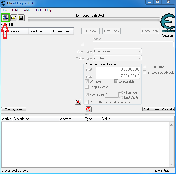Click the Stop address field

(118, 76)
